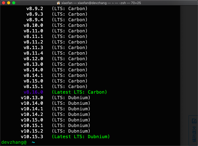Select version text v10.15.1

(32, 126)
